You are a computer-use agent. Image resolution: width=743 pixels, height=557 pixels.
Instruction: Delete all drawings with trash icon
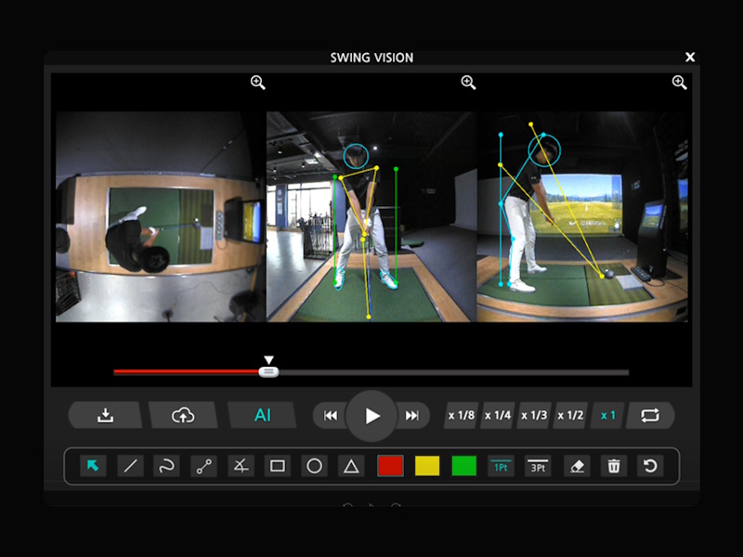point(614,466)
